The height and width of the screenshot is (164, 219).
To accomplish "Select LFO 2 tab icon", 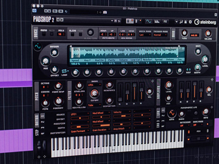I will pyautogui.click(x=163, y=116).
